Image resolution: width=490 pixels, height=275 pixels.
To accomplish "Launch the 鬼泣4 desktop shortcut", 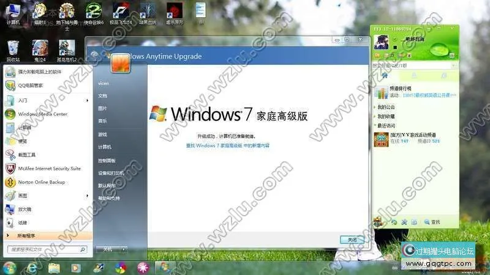I will click(40, 51).
